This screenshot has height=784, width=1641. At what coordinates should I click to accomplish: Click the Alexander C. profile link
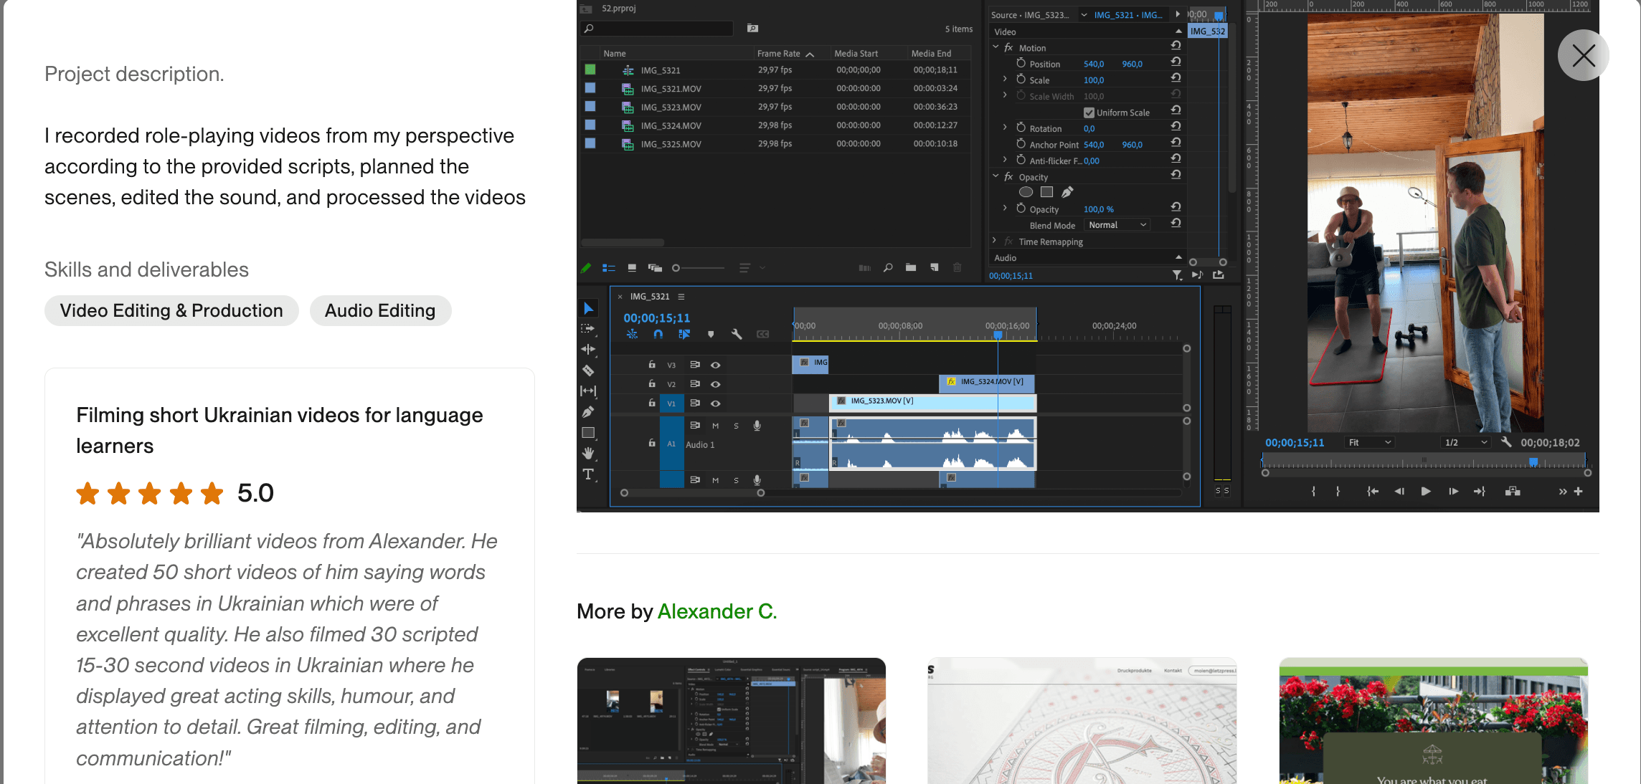tap(717, 611)
